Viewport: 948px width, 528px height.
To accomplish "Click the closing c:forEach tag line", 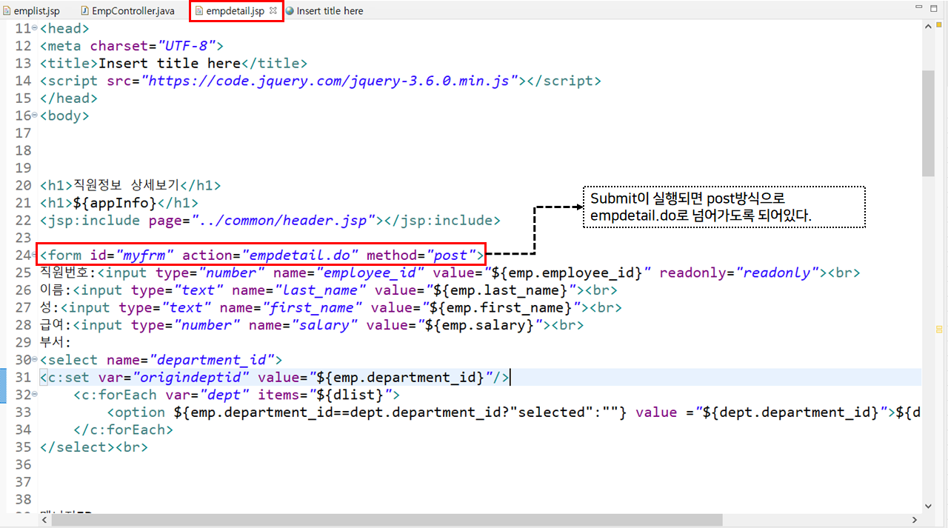I will [x=124, y=430].
